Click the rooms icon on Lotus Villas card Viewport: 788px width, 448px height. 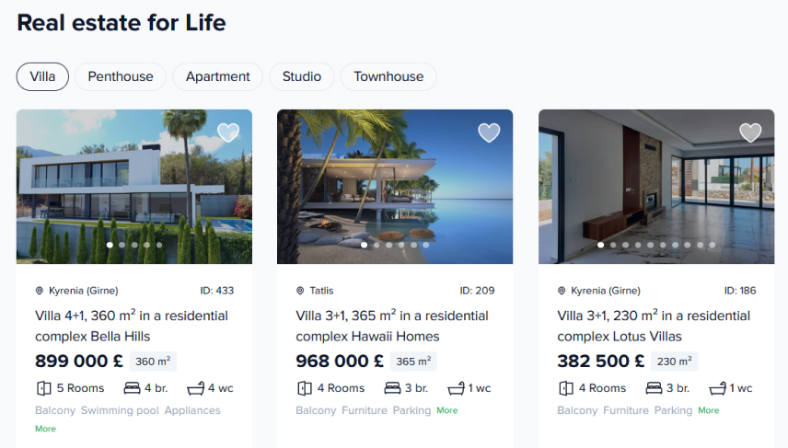pos(565,388)
